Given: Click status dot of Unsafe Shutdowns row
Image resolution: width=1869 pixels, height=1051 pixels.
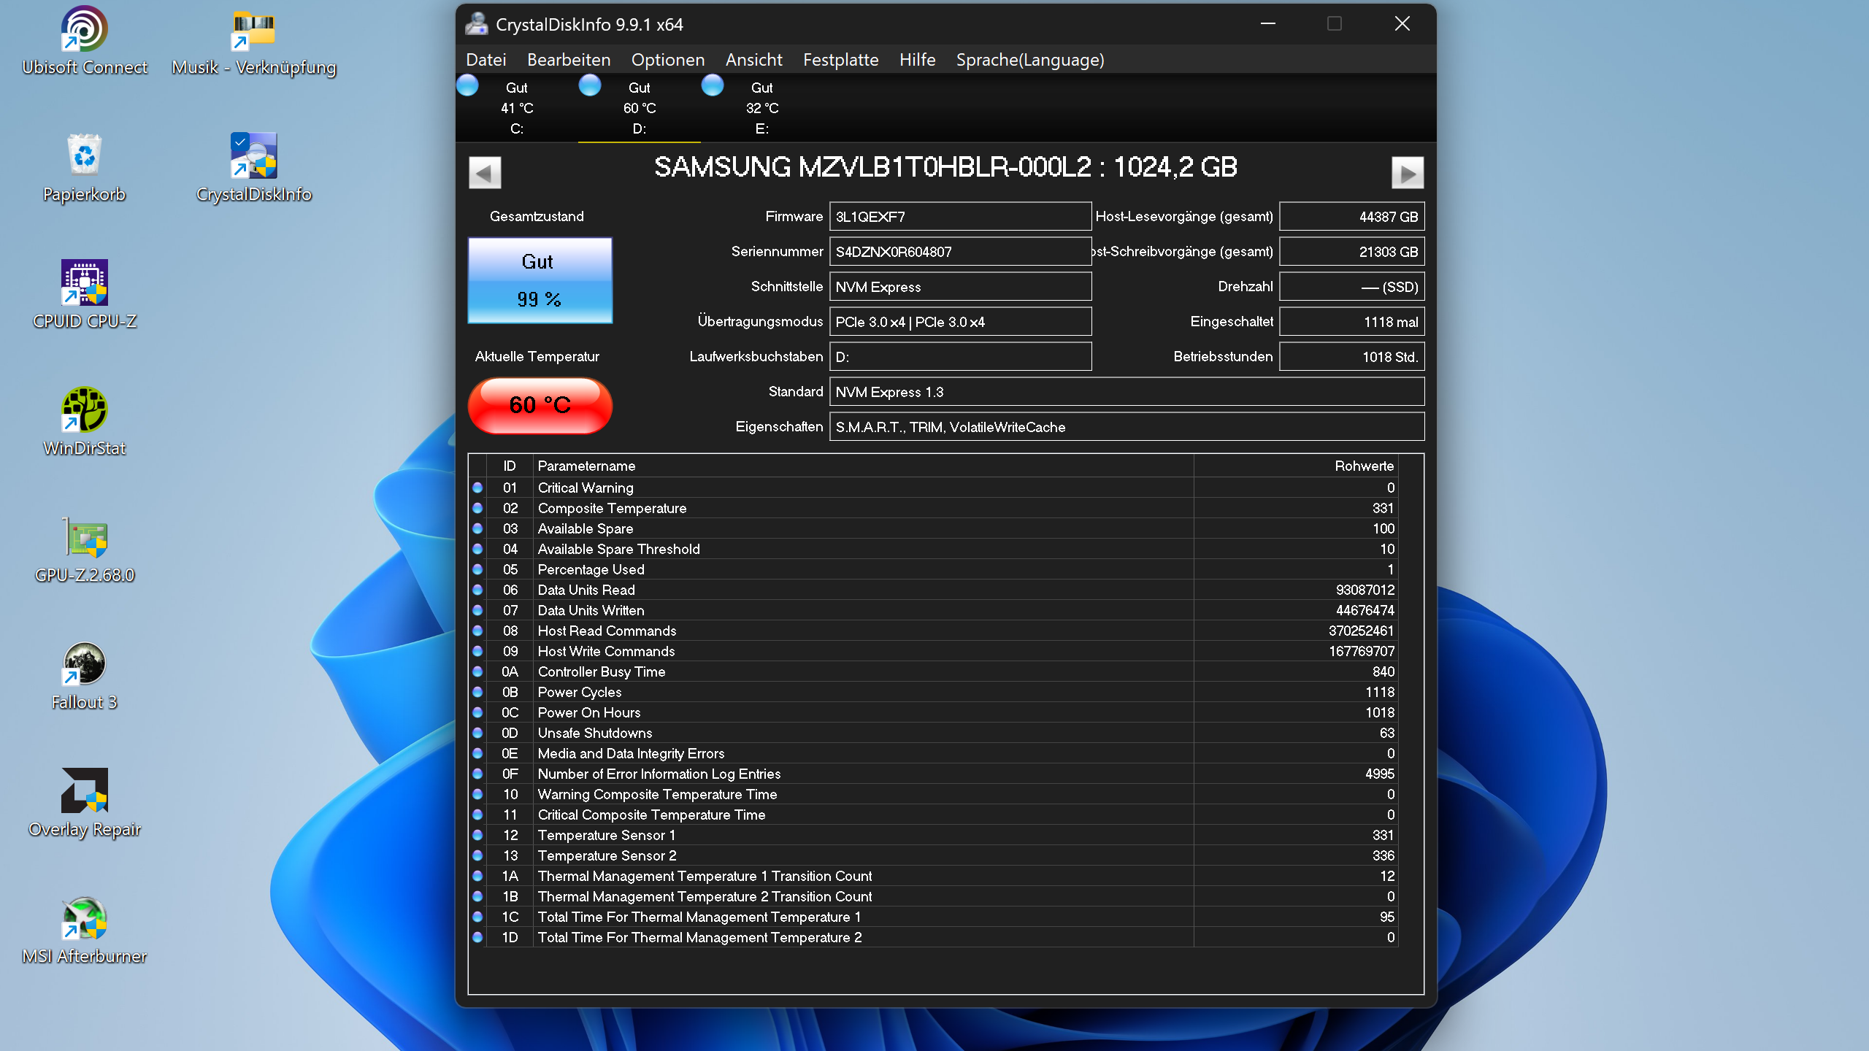Looking at the screenshot, I should 477,732.
